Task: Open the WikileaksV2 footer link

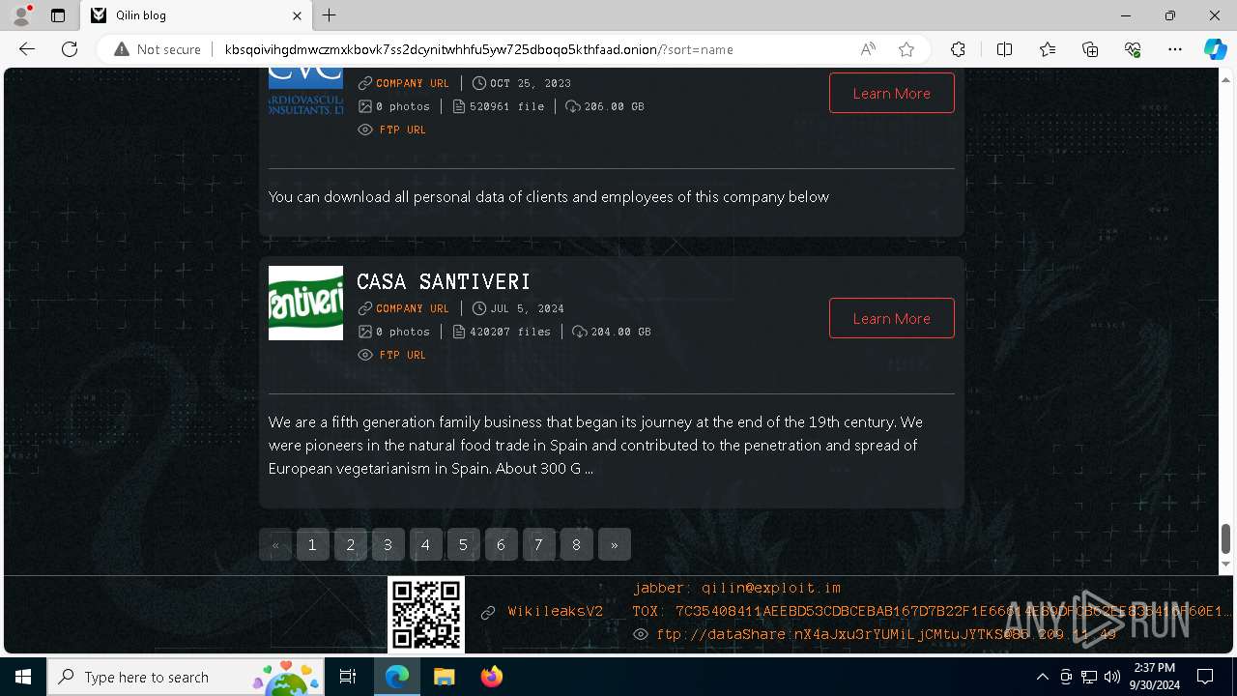Action: click(x=556, y=612)
